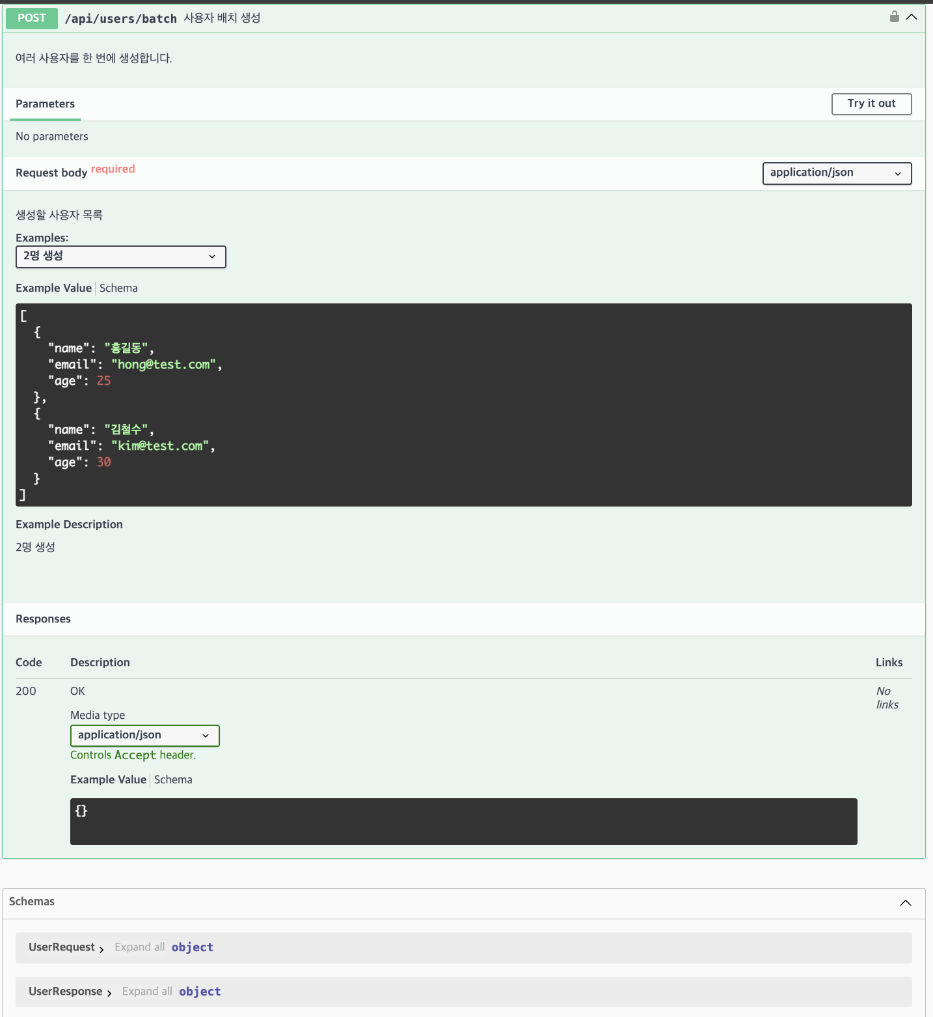
Task: Click the request body content type dropdown arrow
Action: click(x=899, y=173)
